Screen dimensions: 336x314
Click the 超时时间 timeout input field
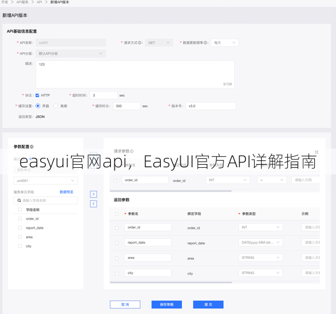click(x=104, y=95)
